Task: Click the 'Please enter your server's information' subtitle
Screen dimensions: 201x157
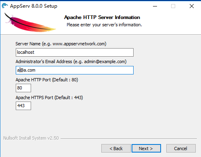Action: point(104,25)
